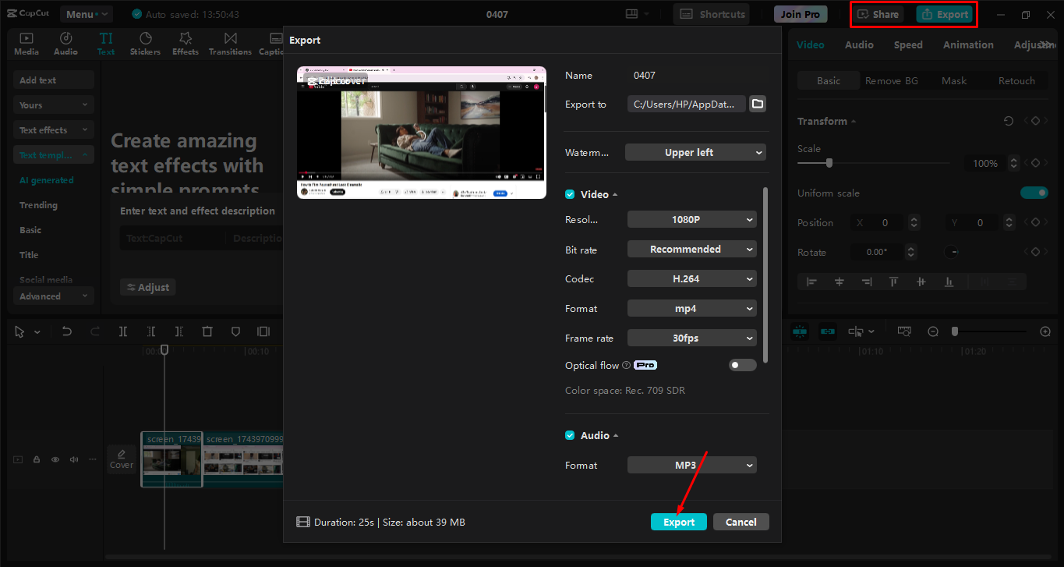Expand the Text effects category
This screenshot has height=567, width=1064.
click(53, 129)
